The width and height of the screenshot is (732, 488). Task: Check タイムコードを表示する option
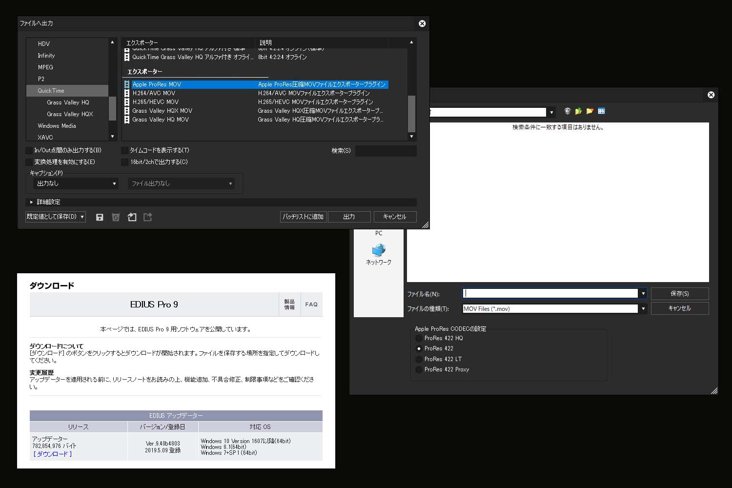(124, 150)
